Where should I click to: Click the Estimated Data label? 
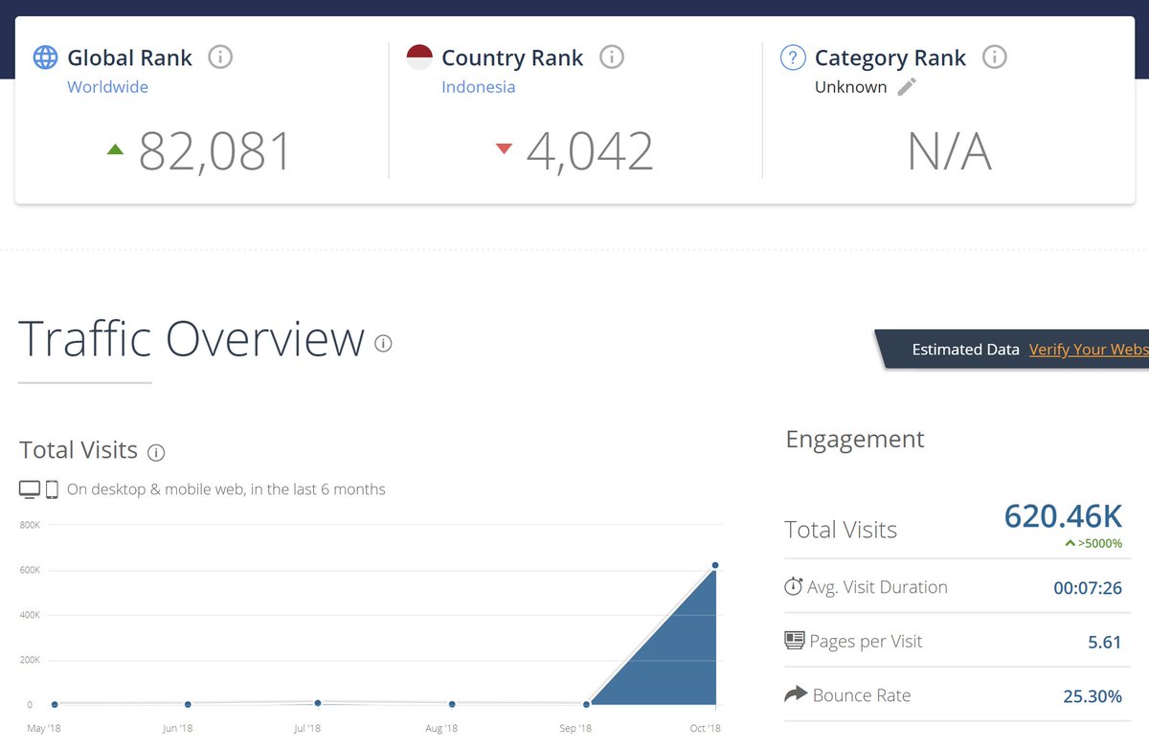[965, 350]
